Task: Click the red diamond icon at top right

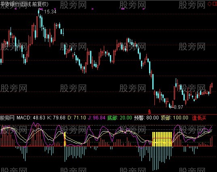Action: click(209, 4)
